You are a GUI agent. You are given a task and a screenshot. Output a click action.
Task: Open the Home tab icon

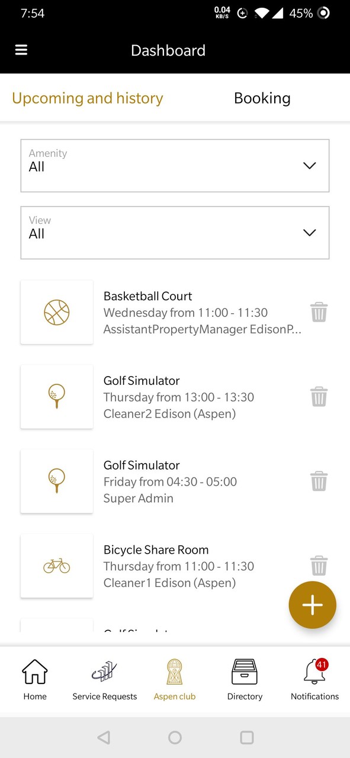(x=34, y=671)
